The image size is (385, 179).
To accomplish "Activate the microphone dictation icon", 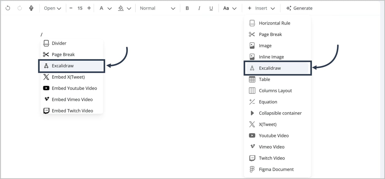I will pos(31,8).
